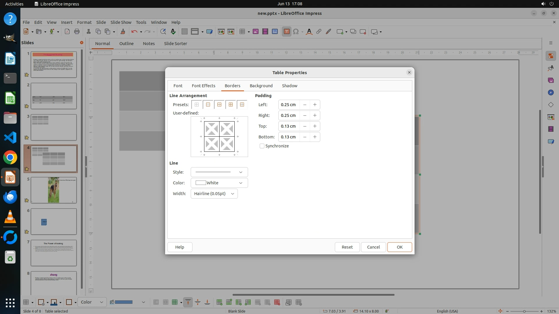Click the Display Grid toolbar icon
The image size is (559, 314).
(x=184, y=32)
